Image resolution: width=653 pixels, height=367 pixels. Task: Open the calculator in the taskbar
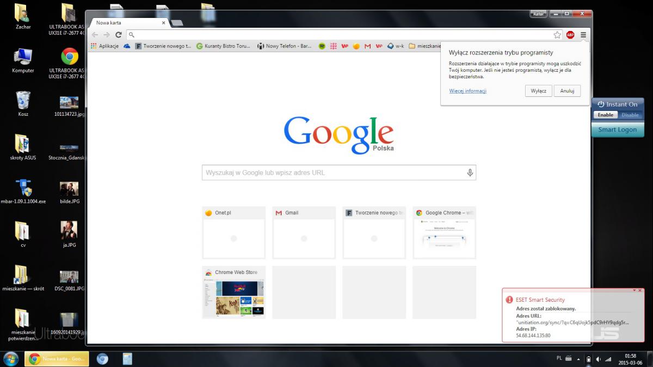[127, 359]
